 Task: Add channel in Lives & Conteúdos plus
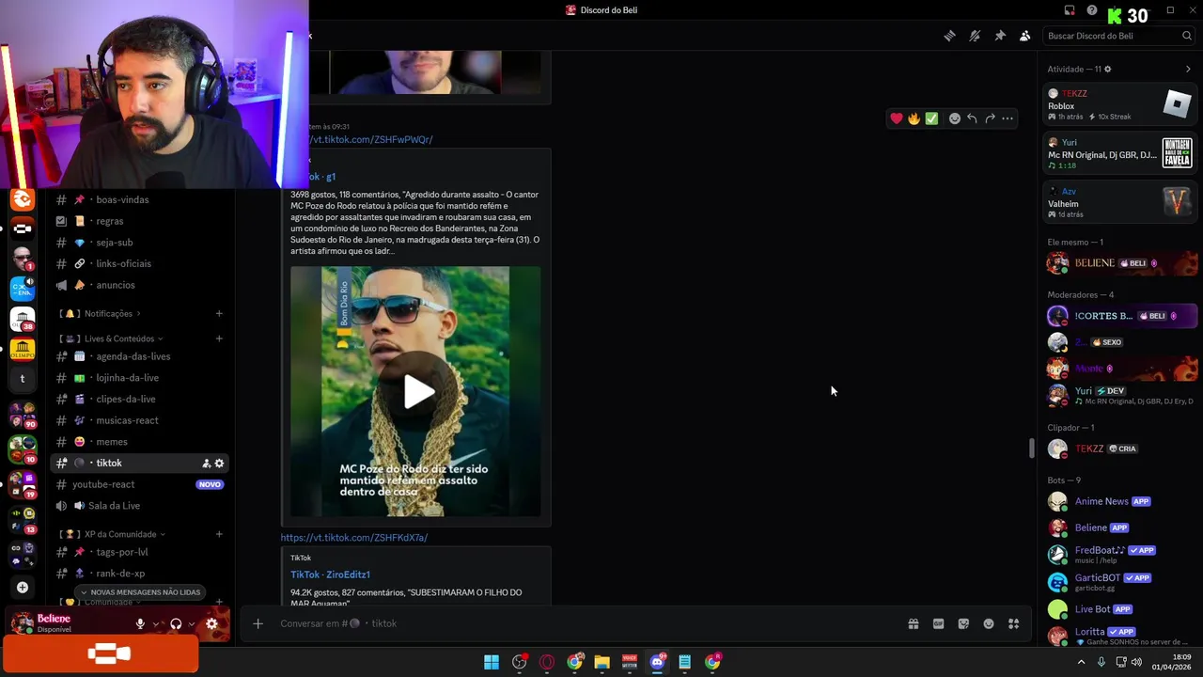(x=219, y=338)
